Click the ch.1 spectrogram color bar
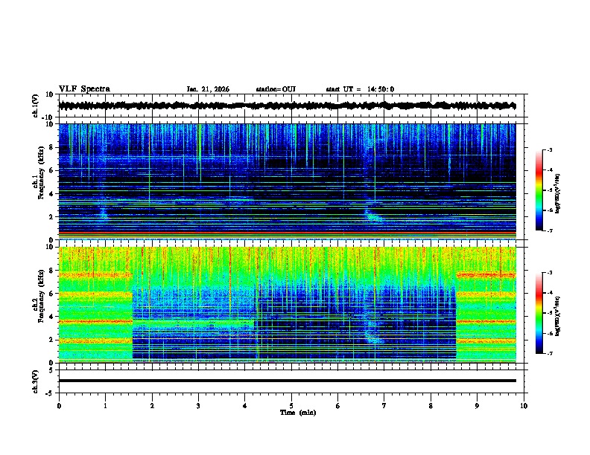This screenshot has width=590, height=455. [539, 190]
